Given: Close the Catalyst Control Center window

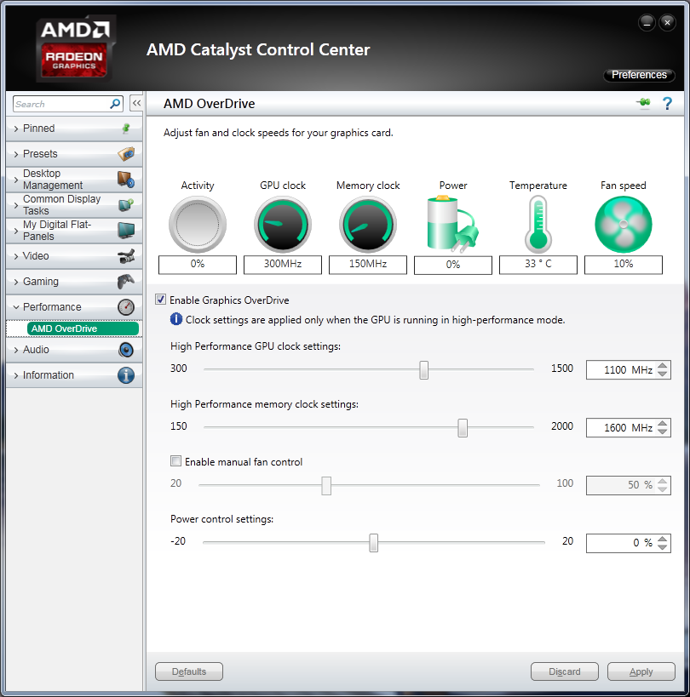Looking at the screenshot, I should (667, 22).
